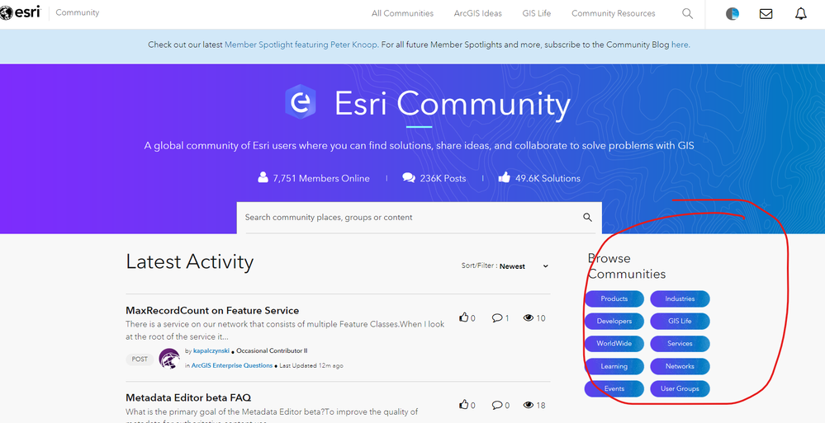Click the Esri Community hexagon logo
This screenshot has height=423, width=825.
pos(301,102)
